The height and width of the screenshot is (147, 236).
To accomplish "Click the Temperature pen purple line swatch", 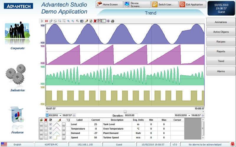I will (57, 129).
